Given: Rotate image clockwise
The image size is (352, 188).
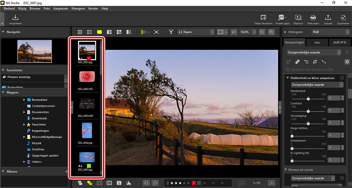Looking at the screenshot, I should 155,183.
